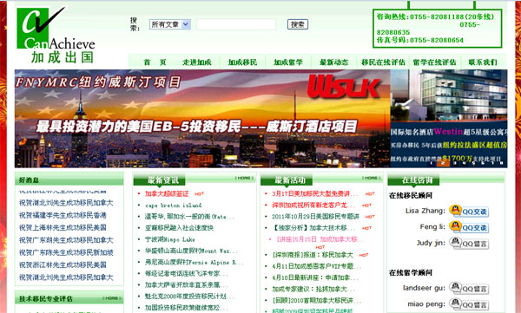Click MORE in 技术移民专业评估 header

pos(112,298)
